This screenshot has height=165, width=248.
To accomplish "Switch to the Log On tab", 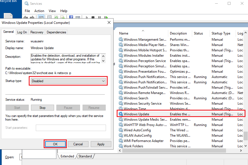I will pos(22,32).
